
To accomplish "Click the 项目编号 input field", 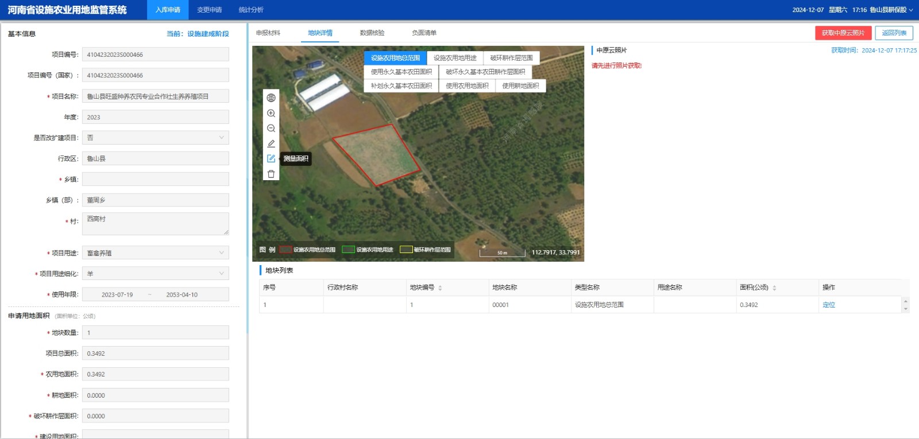I will (156, 55).
